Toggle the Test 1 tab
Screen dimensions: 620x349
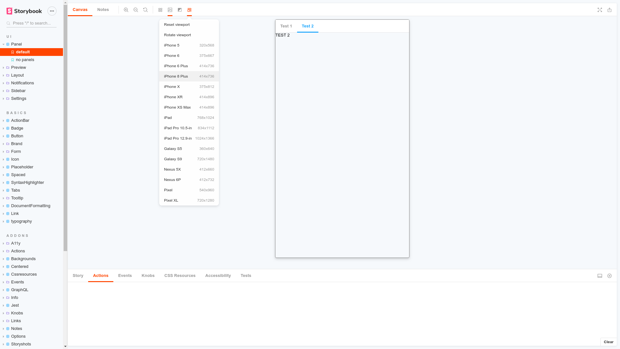(286, 26)
